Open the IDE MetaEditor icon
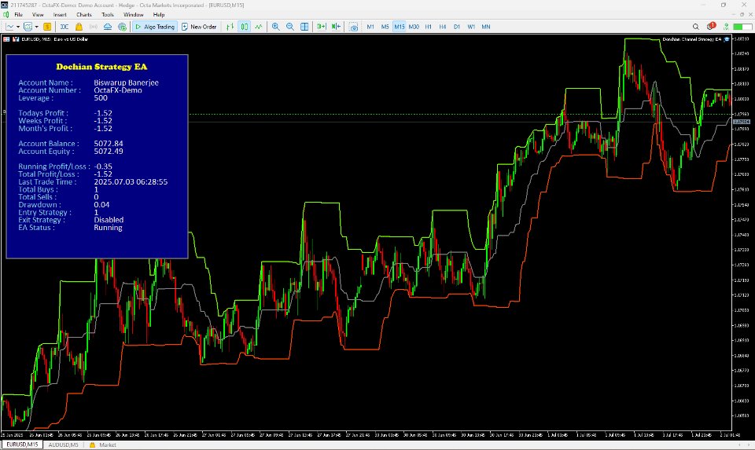The width and height of the screenshot is (755, 450). [64, 27]
